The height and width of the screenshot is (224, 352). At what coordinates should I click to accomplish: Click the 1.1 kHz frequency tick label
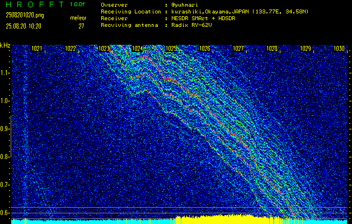[4, 73]
